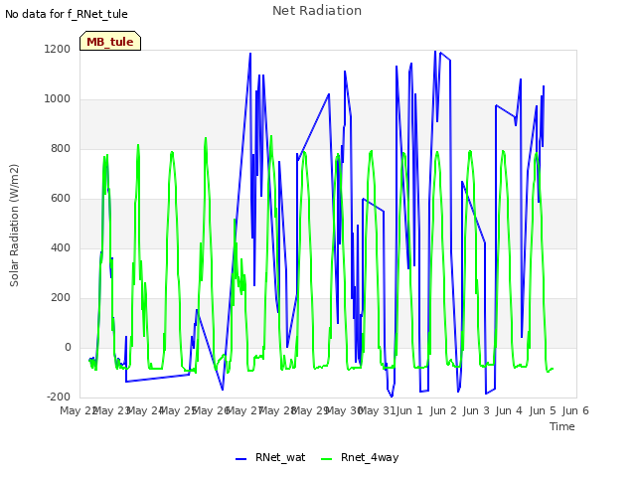Toggle the Rnet_4way legend entry
The height and width of the screenshot is (477, 636).
click(x=360, y=457)
